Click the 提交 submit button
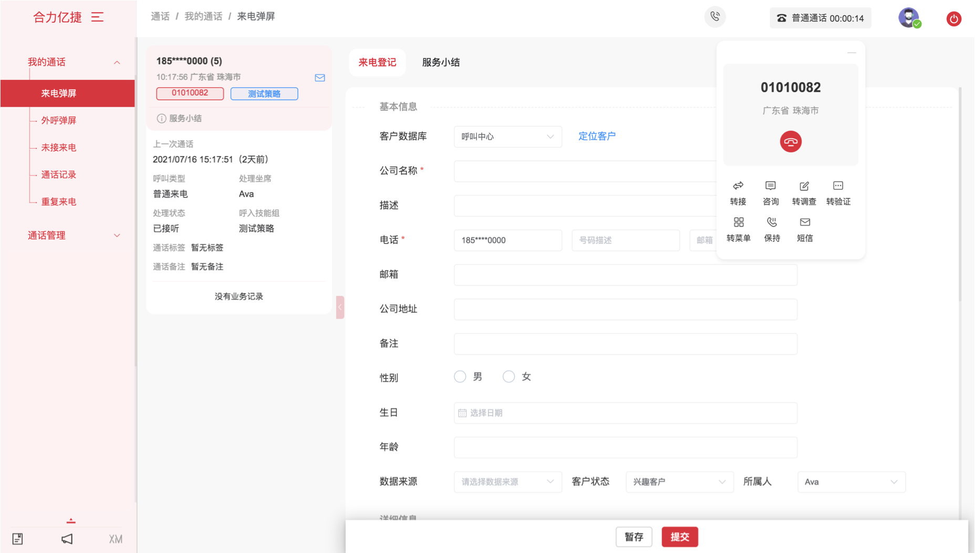The image size is (975, 553). pyautogui.click(x=679, y=537)
